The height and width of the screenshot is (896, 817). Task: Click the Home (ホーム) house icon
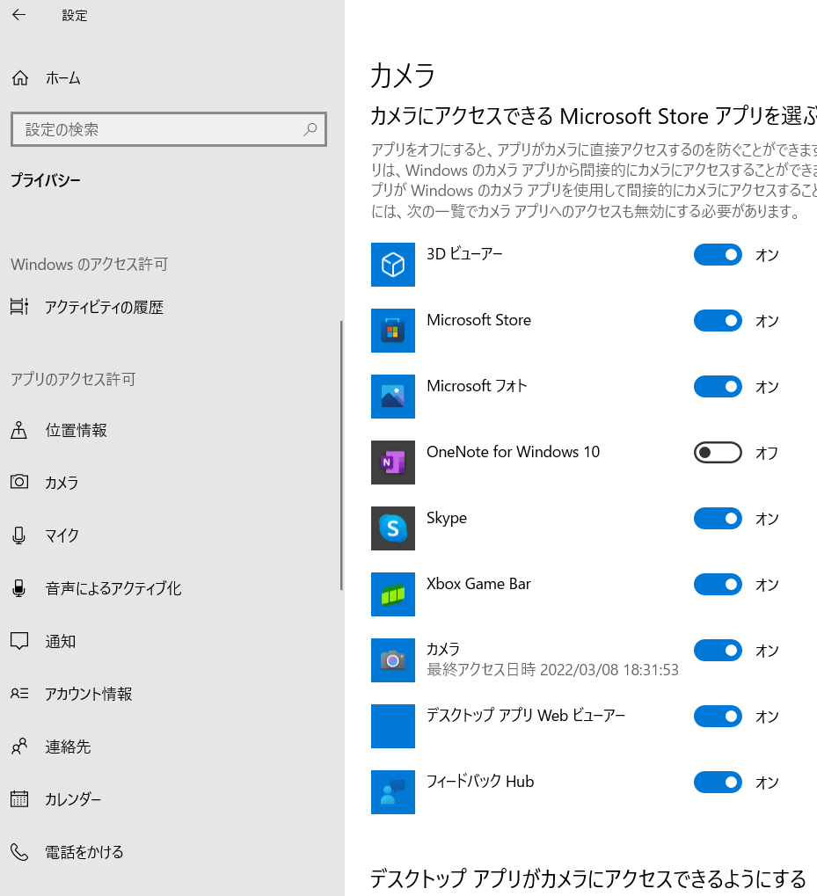[20, 77]
